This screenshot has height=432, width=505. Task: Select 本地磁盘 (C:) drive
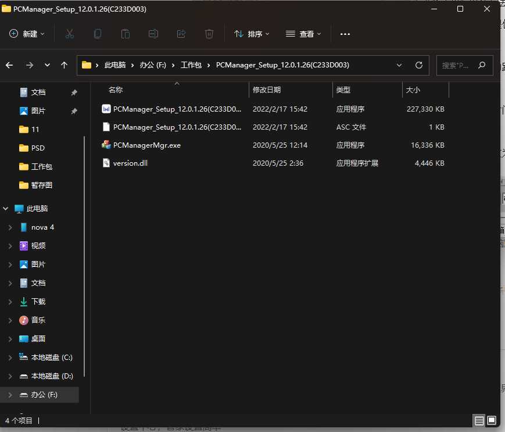click(52, 358)
